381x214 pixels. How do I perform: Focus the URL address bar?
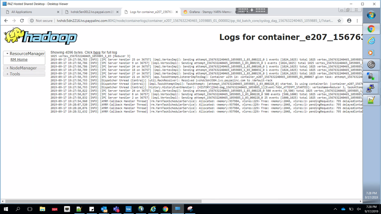[195, 21]
